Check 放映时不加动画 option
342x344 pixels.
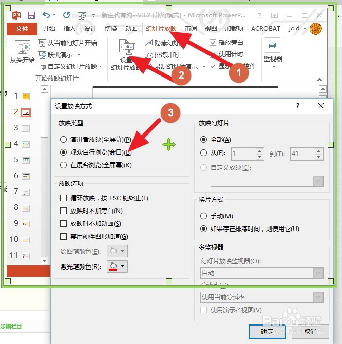click(x=63, y=223)
